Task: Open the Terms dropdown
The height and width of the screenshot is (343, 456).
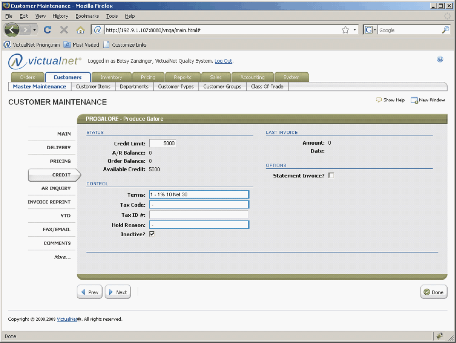Action: click(199, 194)
